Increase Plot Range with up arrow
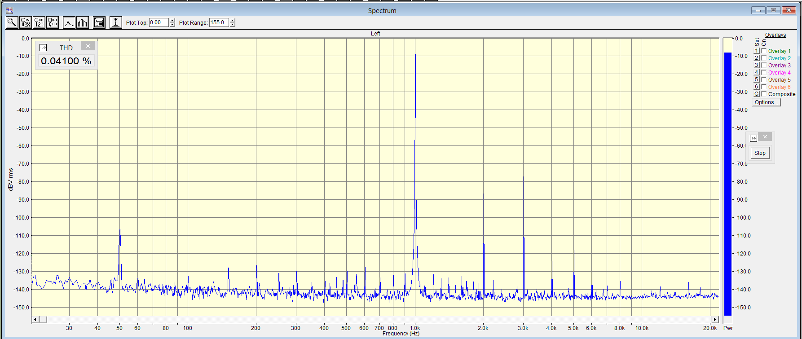The width and height of the screenshot is (802, 339). [x=233, y=20]
